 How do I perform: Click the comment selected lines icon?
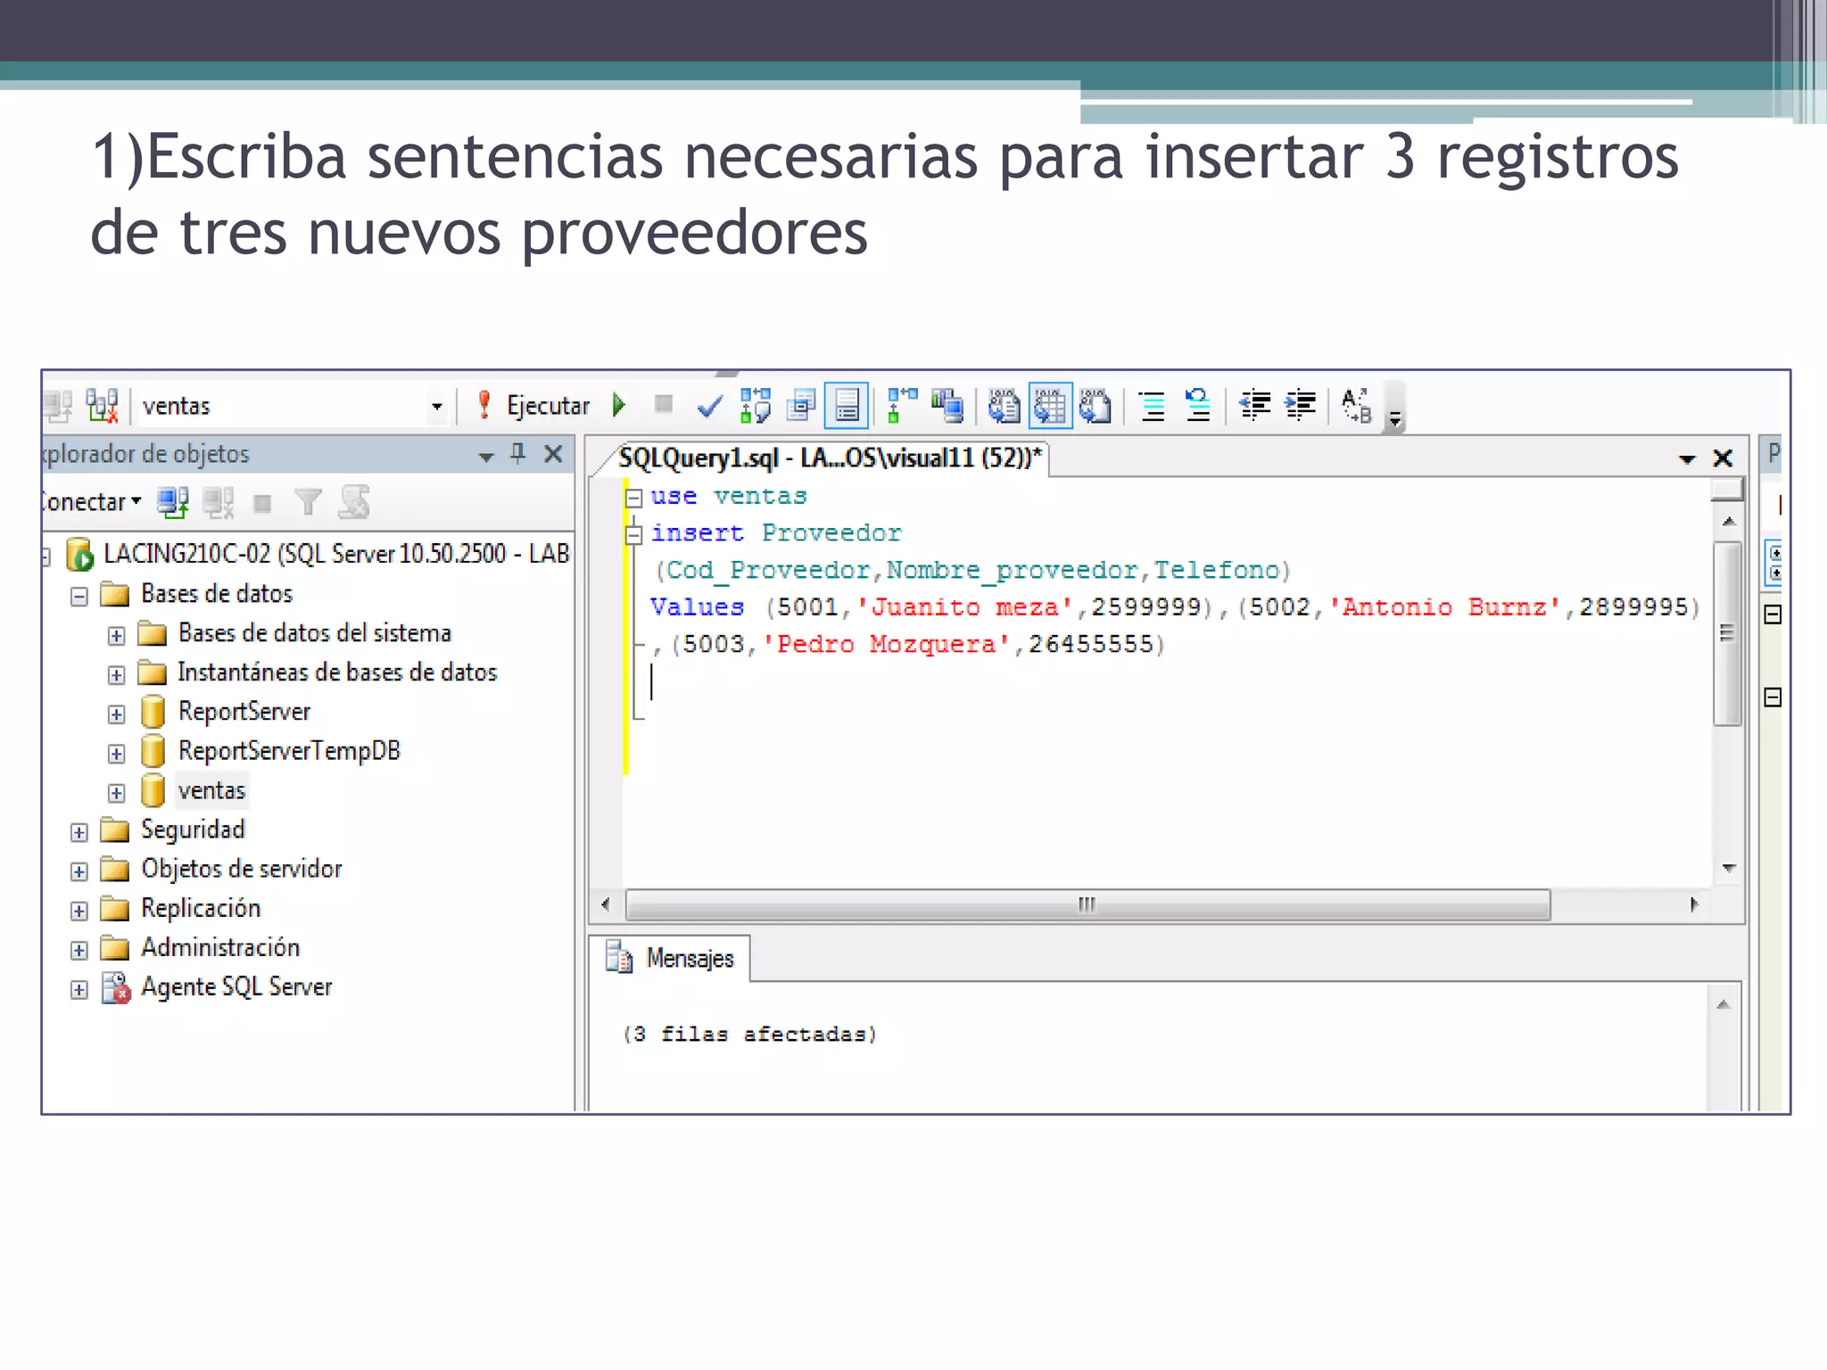point(1153,407)
